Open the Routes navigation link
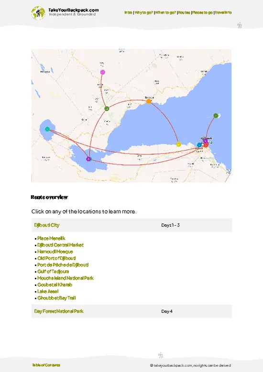 coord(184,12)
